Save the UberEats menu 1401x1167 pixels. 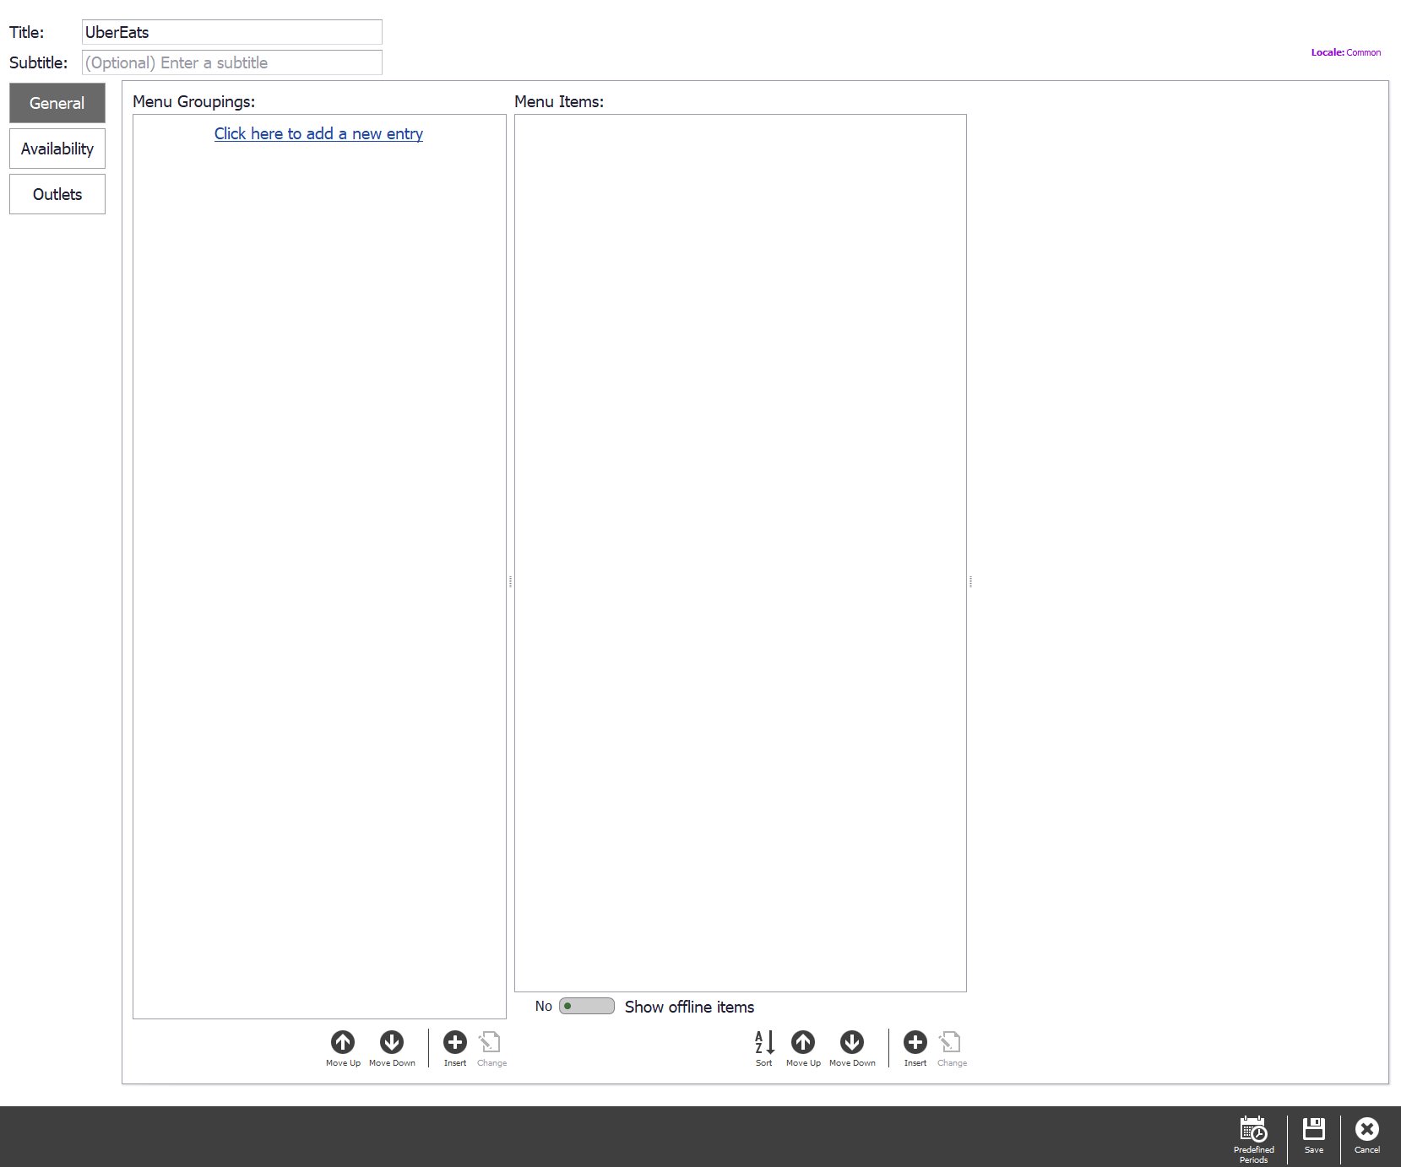click(x=1314, y=1135)
